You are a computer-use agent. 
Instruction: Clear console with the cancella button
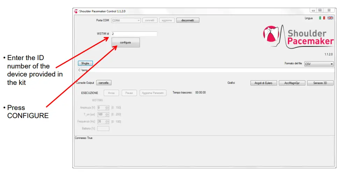point(104,83)
